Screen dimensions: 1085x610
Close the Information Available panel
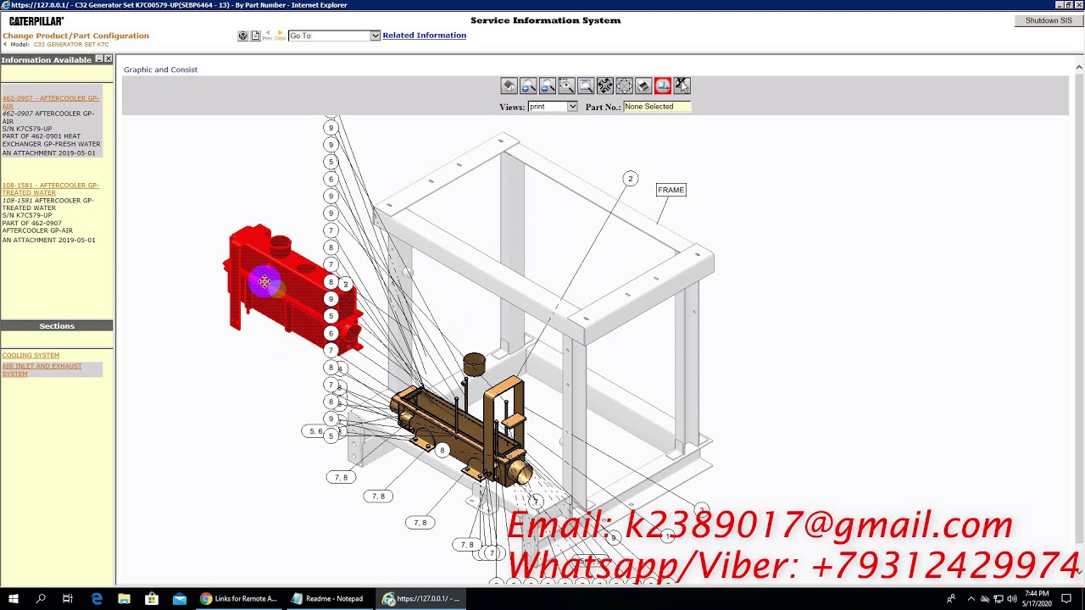108,59
